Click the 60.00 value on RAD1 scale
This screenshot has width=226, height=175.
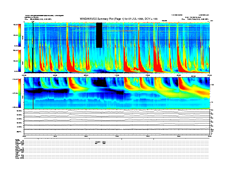[x=15, y=50]
